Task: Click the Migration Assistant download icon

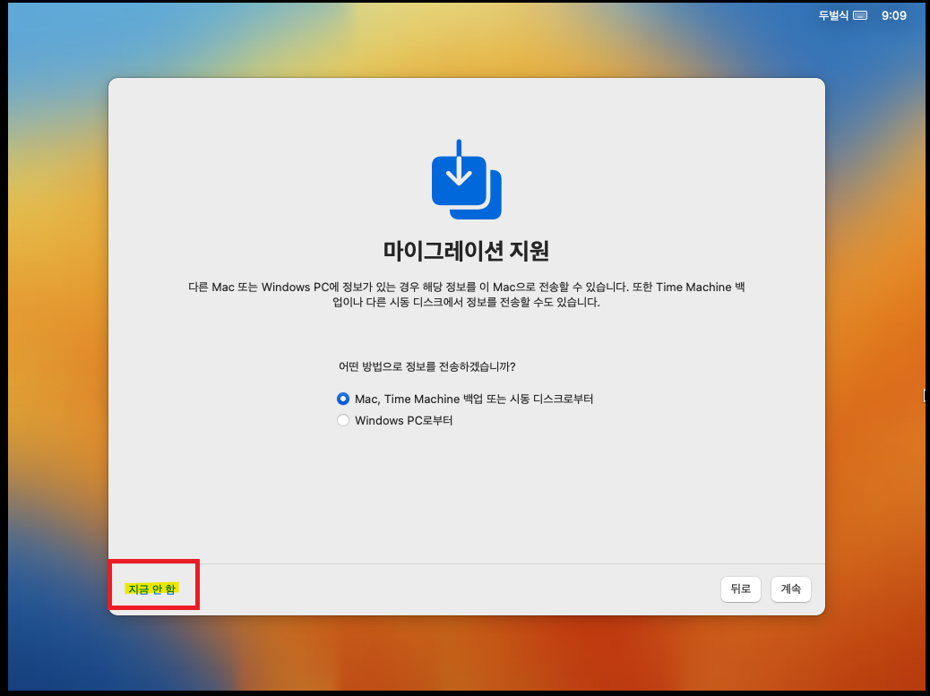Action: coord(466,180)
